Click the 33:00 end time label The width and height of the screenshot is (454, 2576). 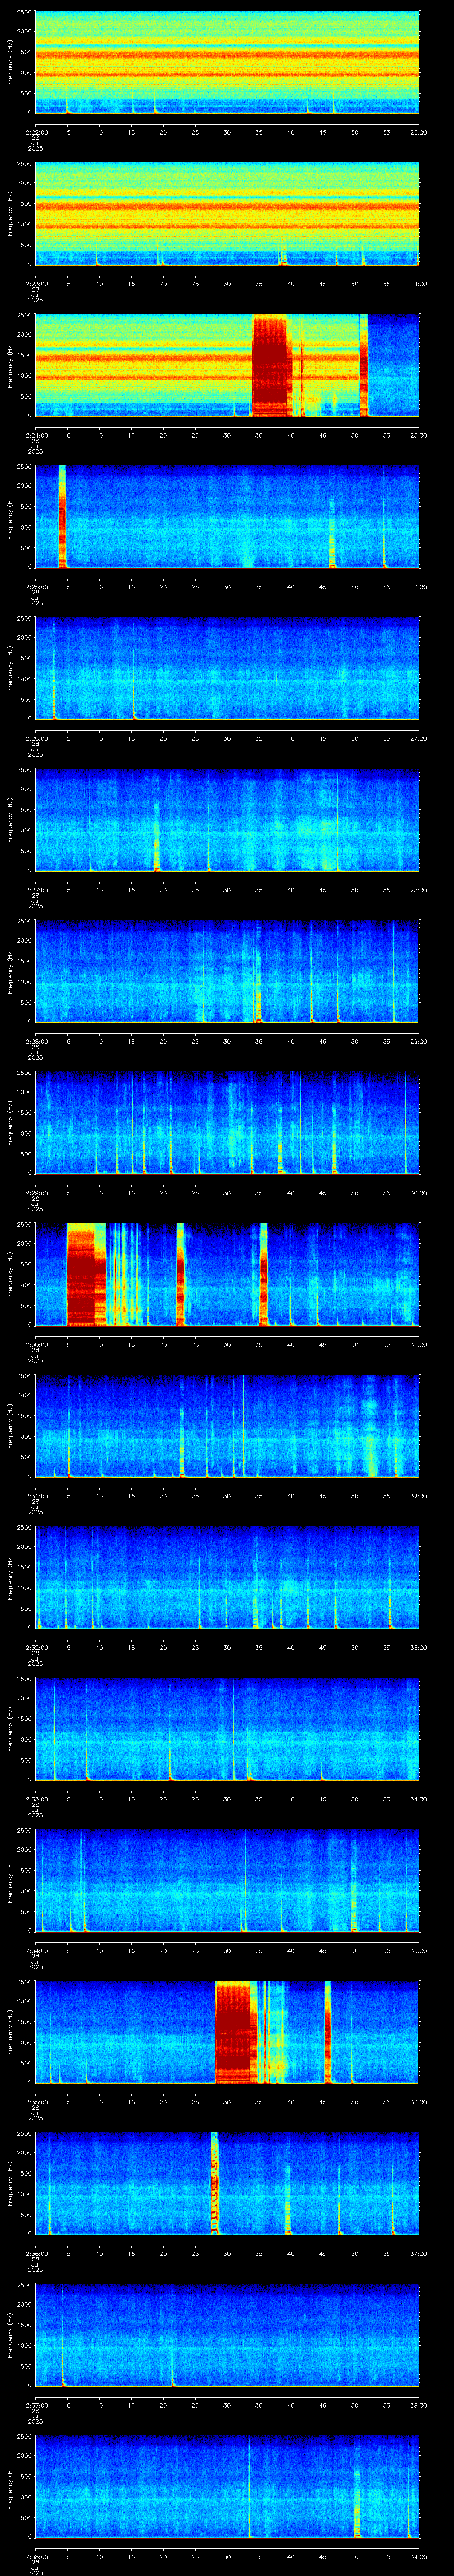418,1647
